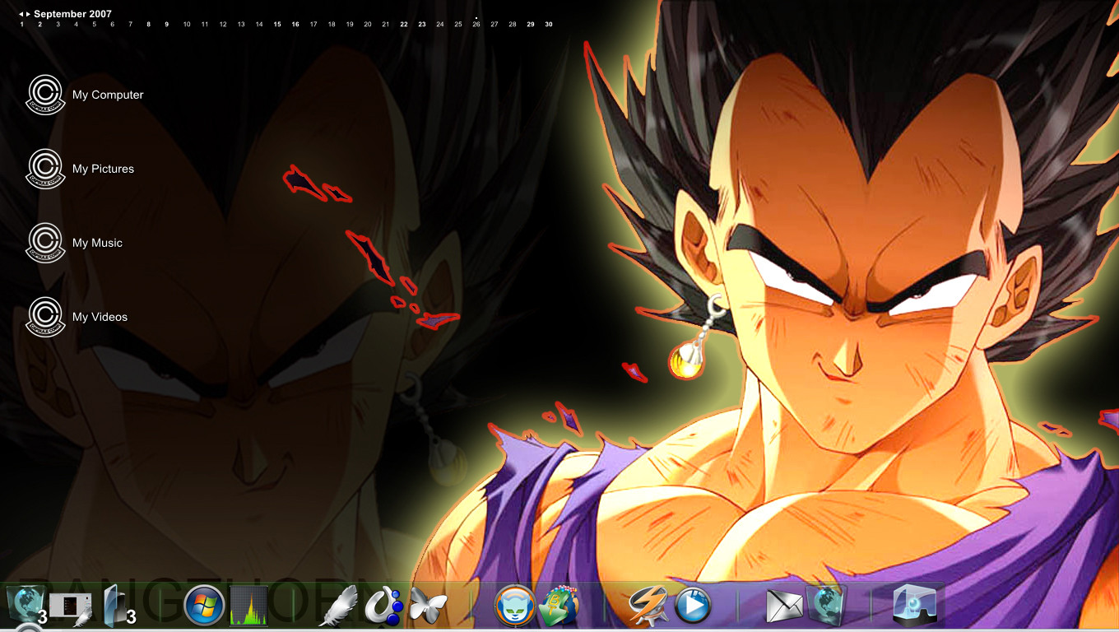The image size is (1119, 632).
Task: Click the September 2007 calendar title
Action: click(x=73, y=14)
